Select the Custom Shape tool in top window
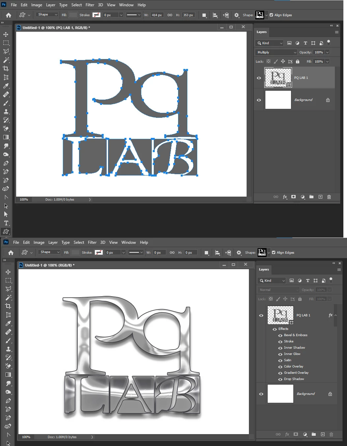This screenshot has width=347, height=446. tap(6, 232)
